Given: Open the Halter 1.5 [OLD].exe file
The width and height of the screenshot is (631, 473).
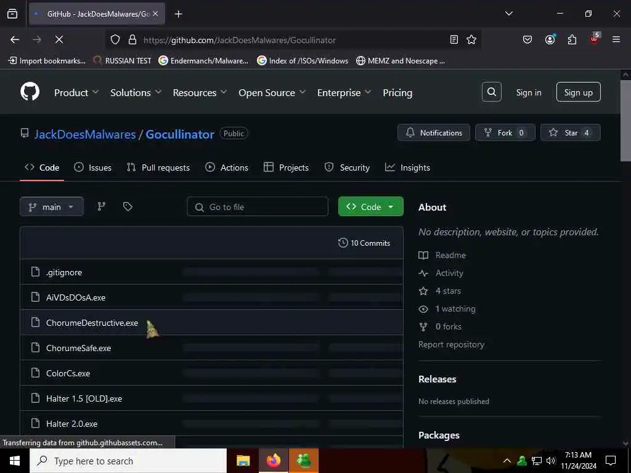Looking at the screenshot, I should tap(84, 398).
